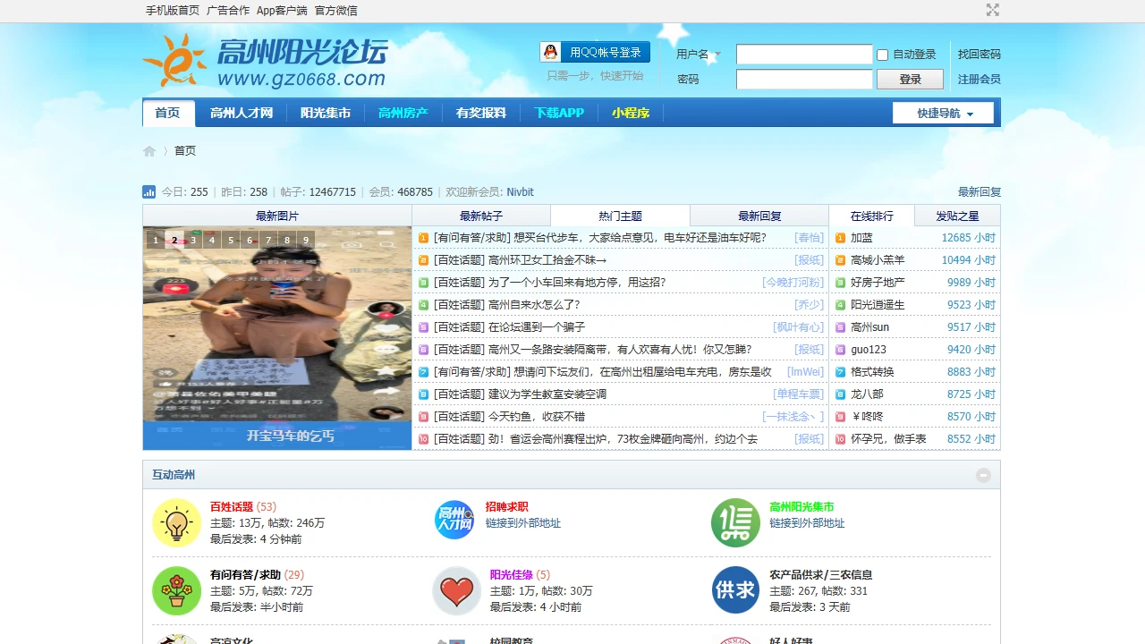Click the 供求 forum icon
1145x644 pixels.
coord(735,590)
